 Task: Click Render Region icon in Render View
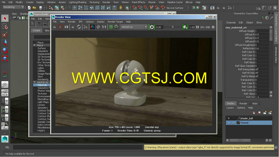point(60,27)
